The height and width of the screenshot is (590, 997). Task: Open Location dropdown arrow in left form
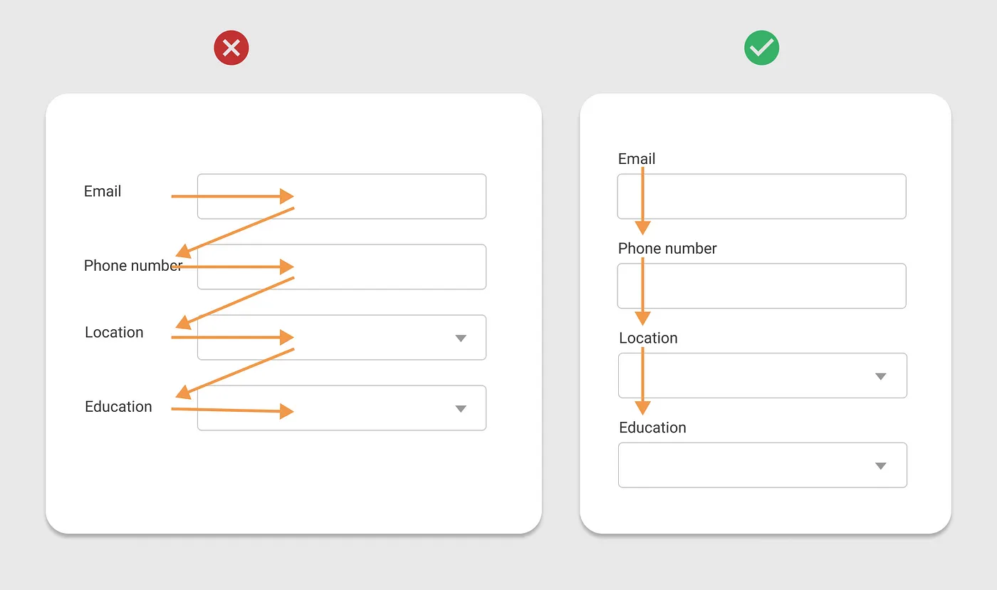pos(461,338)
